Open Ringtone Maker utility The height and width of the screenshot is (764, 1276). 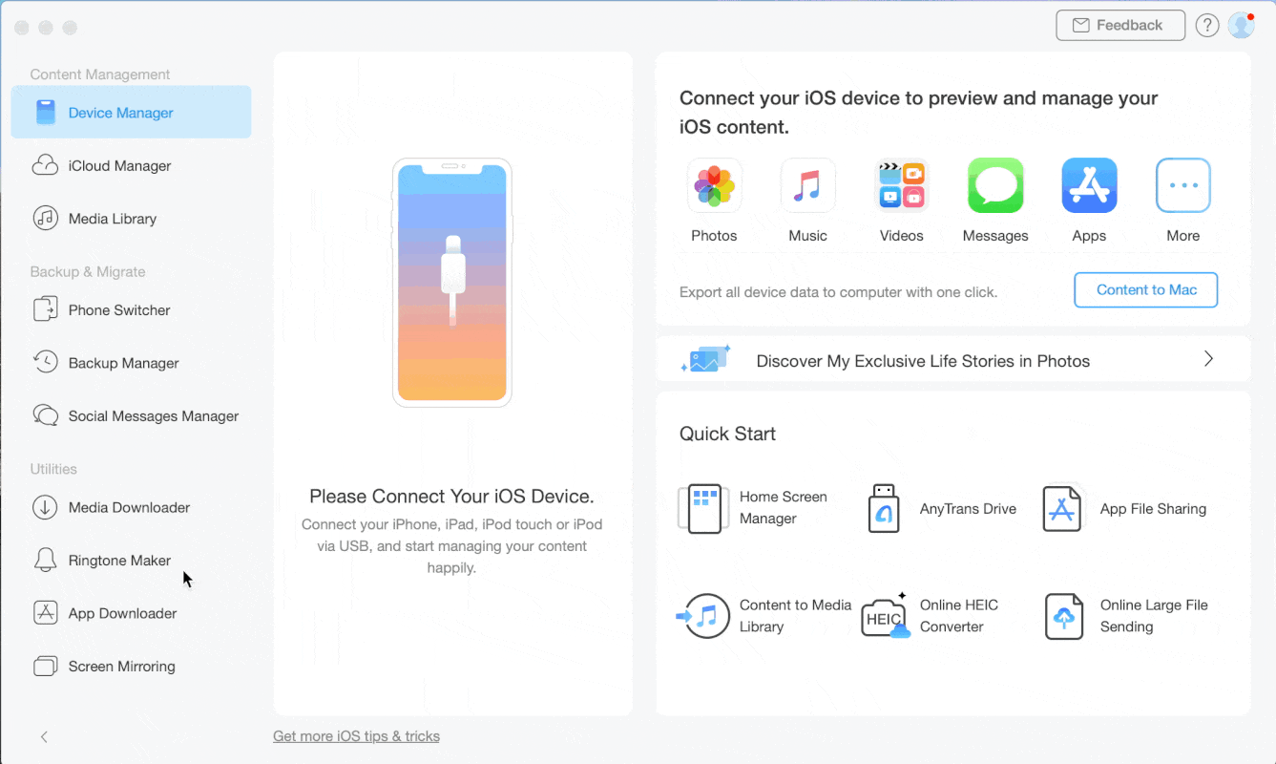(131, 561)
